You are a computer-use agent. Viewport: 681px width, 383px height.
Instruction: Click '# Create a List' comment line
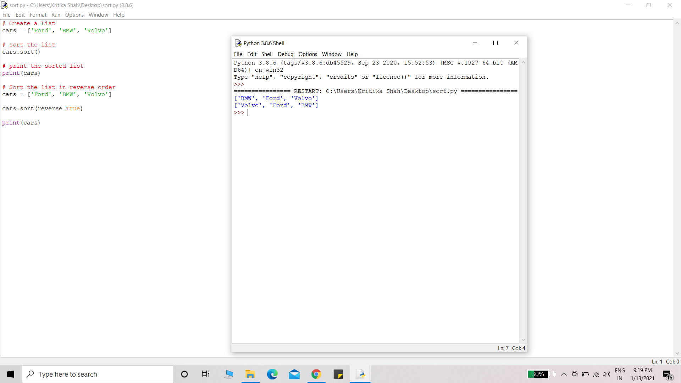[x=29, y=23]
